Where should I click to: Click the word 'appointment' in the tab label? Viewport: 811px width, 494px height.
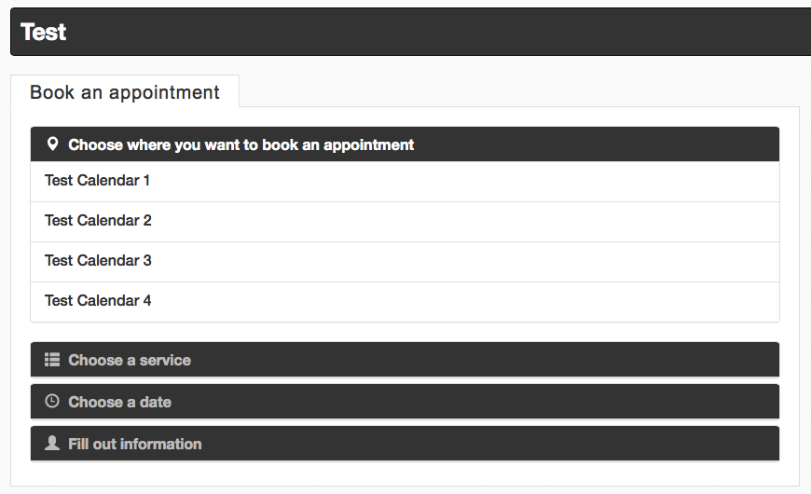click(x=164, y=92)
